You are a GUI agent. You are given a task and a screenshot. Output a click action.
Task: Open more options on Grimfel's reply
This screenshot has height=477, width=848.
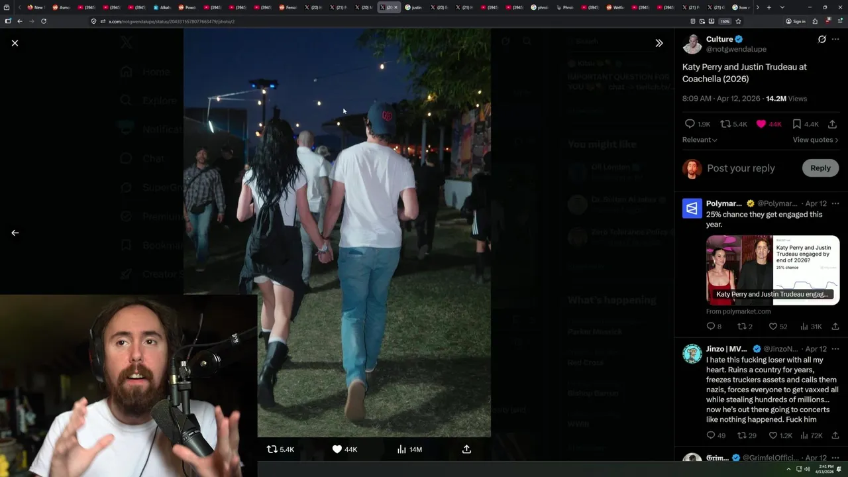835,458
